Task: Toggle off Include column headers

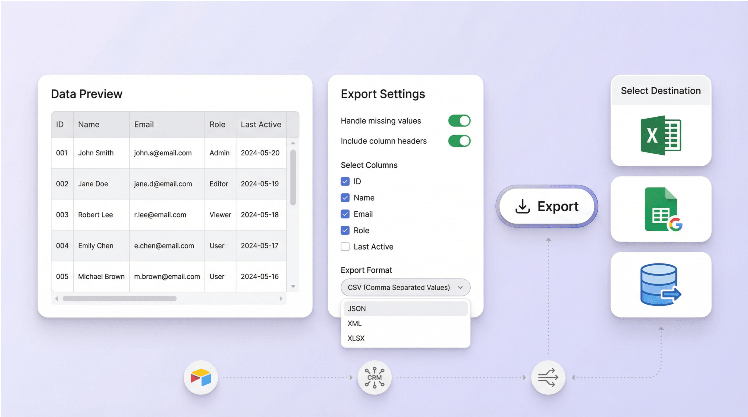Action: 459,141
